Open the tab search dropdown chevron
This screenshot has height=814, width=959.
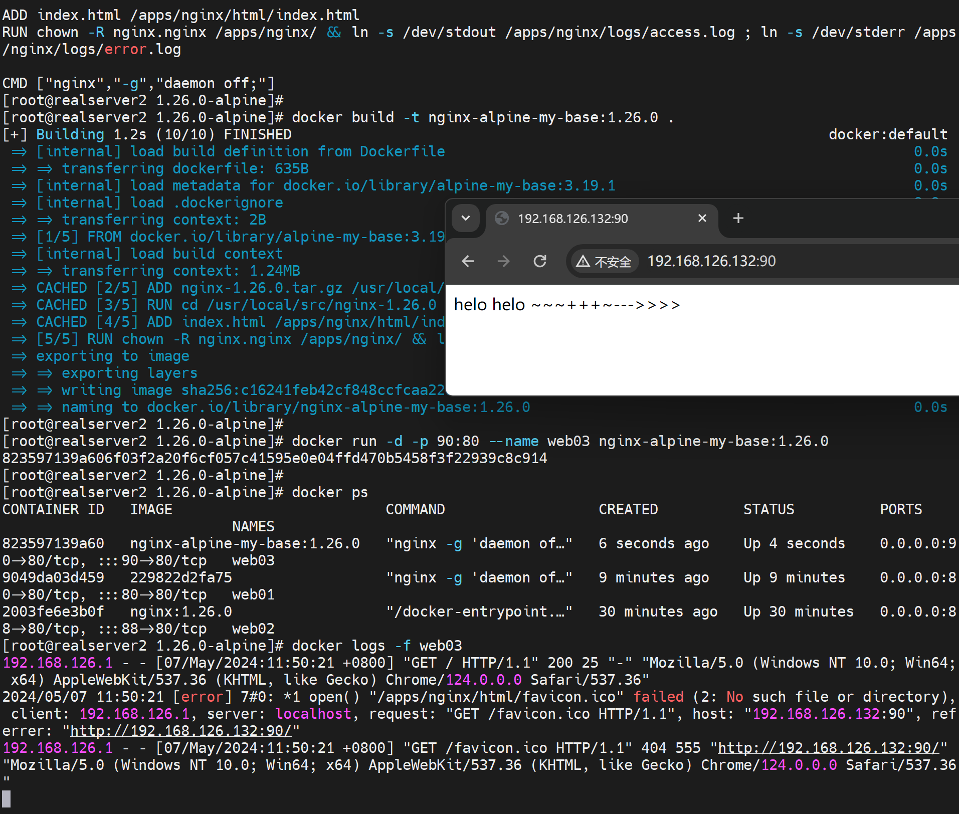click(x=466, y=218)
